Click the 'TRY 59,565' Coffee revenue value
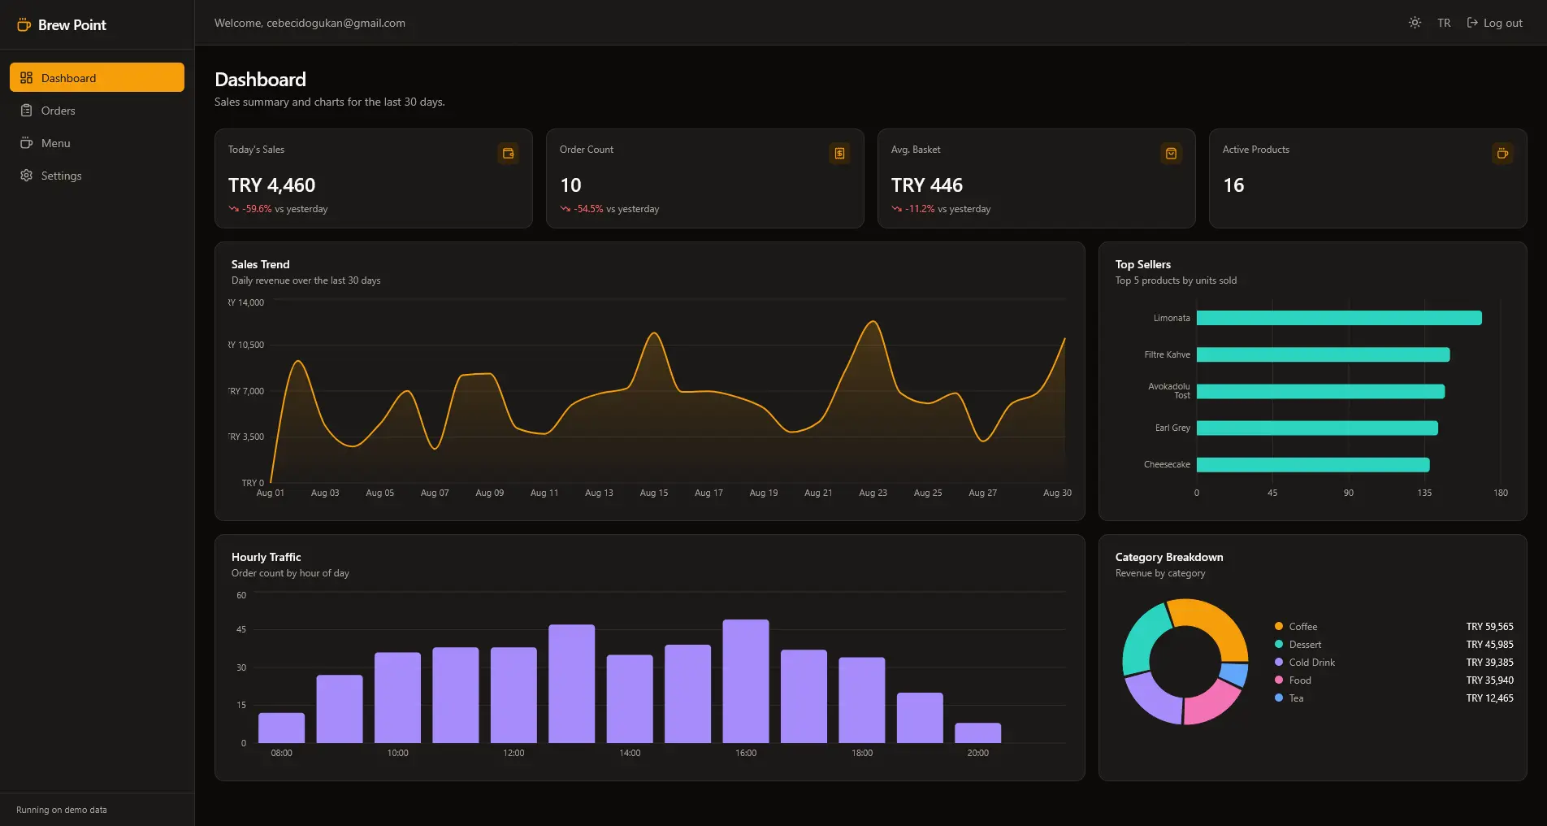 pyautogui.click(x=1489, y=627)
